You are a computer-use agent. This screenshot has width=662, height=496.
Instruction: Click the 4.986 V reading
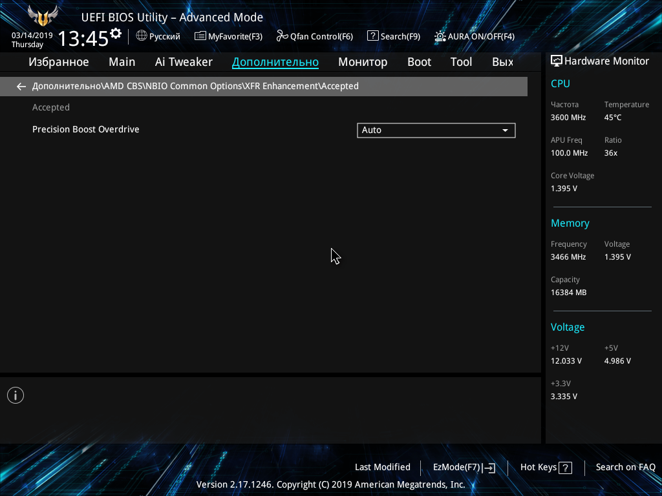[x=617, y=361]
